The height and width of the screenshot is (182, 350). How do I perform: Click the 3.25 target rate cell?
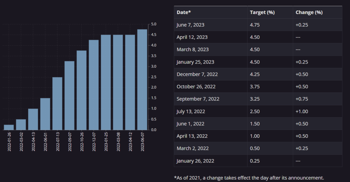pyautogui.click(x=255, y=99)
